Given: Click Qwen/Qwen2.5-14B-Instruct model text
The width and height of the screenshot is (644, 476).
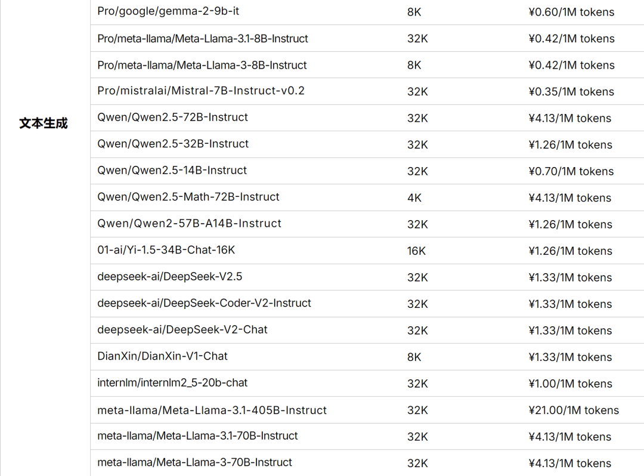Looking at the screenshot, I should point(172,171).
